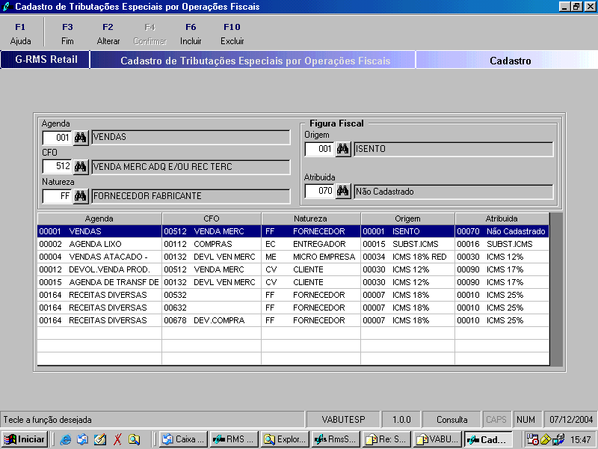This screenshot has width=598, height=449.
Task: Click F10 Excluir to delete record
Action: coord(232,34)
